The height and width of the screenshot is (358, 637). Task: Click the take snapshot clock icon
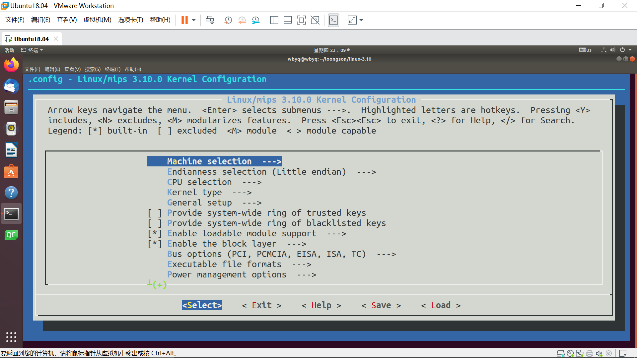point(228,20)
